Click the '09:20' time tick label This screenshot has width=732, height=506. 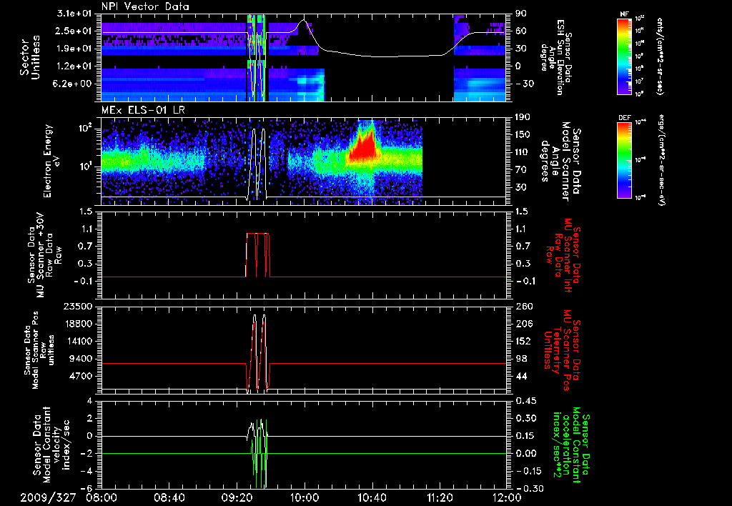pyautogui.click(x=237, y=497)
